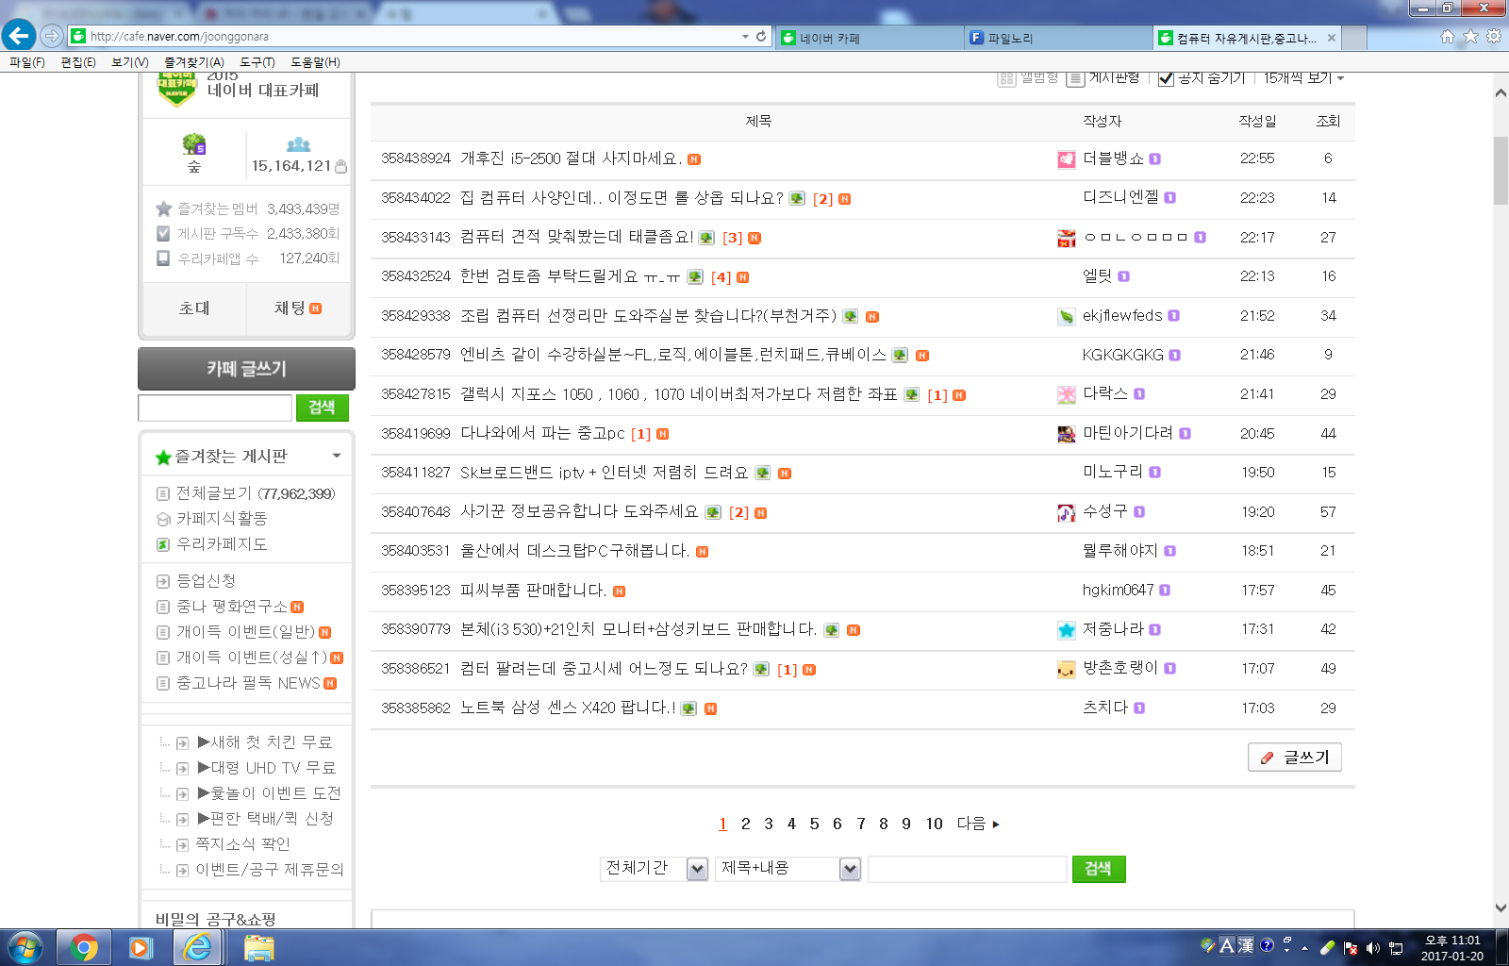Screen dimensions: 1509x966
Task: Open the 제목+내용 search type dropdown
Action: coord(850,869)
